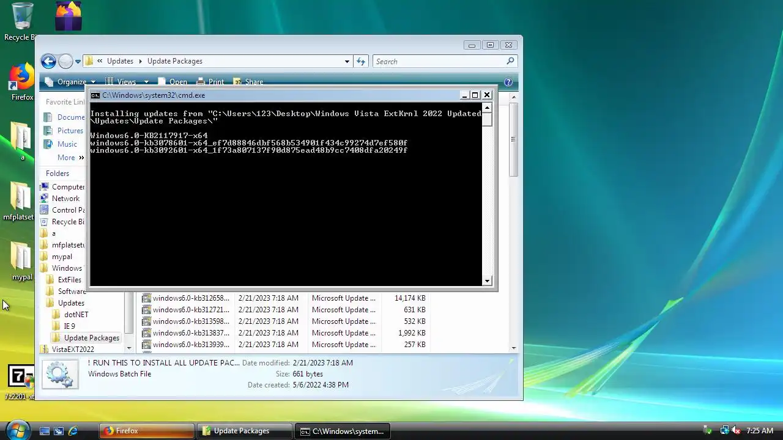Open the Windows Start orb
This screenshot has height=440, width=783.
(17, 430)
